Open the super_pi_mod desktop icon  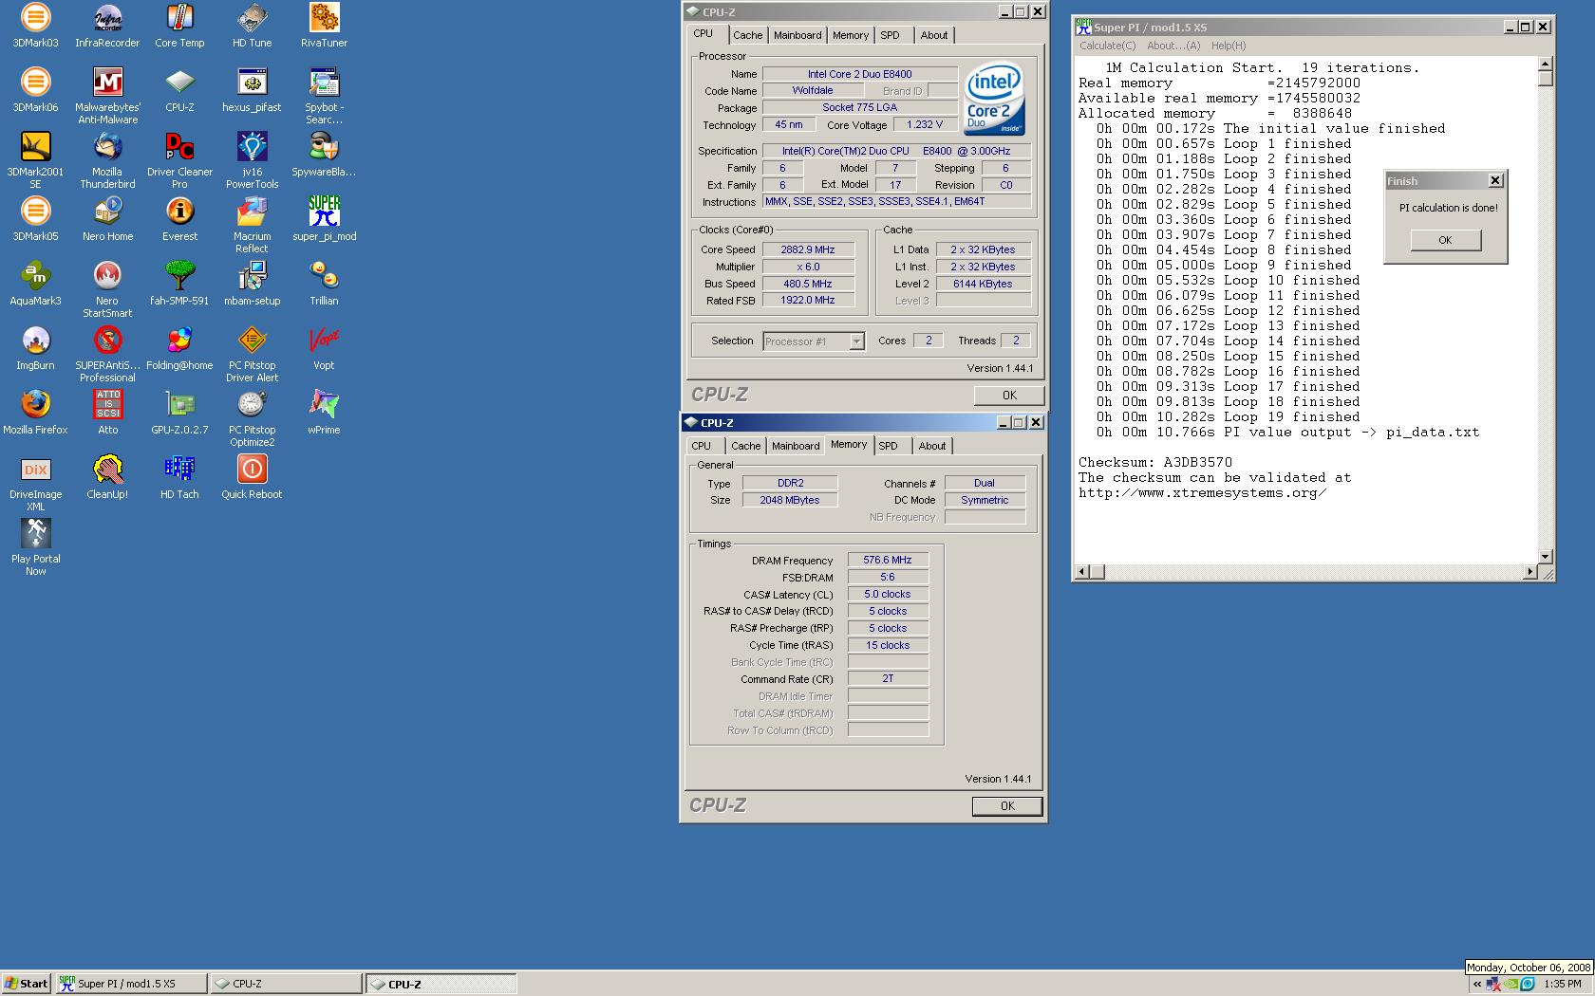tap(324, 219)
